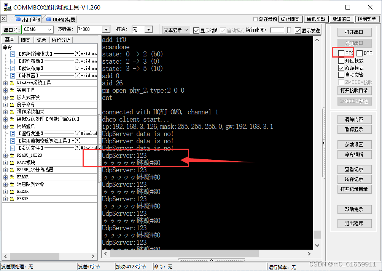Image resolution: width=382 pixels, height=271 pixels.
Task: Select the Windows系统工具 folder icon
Action: (12, 83)
